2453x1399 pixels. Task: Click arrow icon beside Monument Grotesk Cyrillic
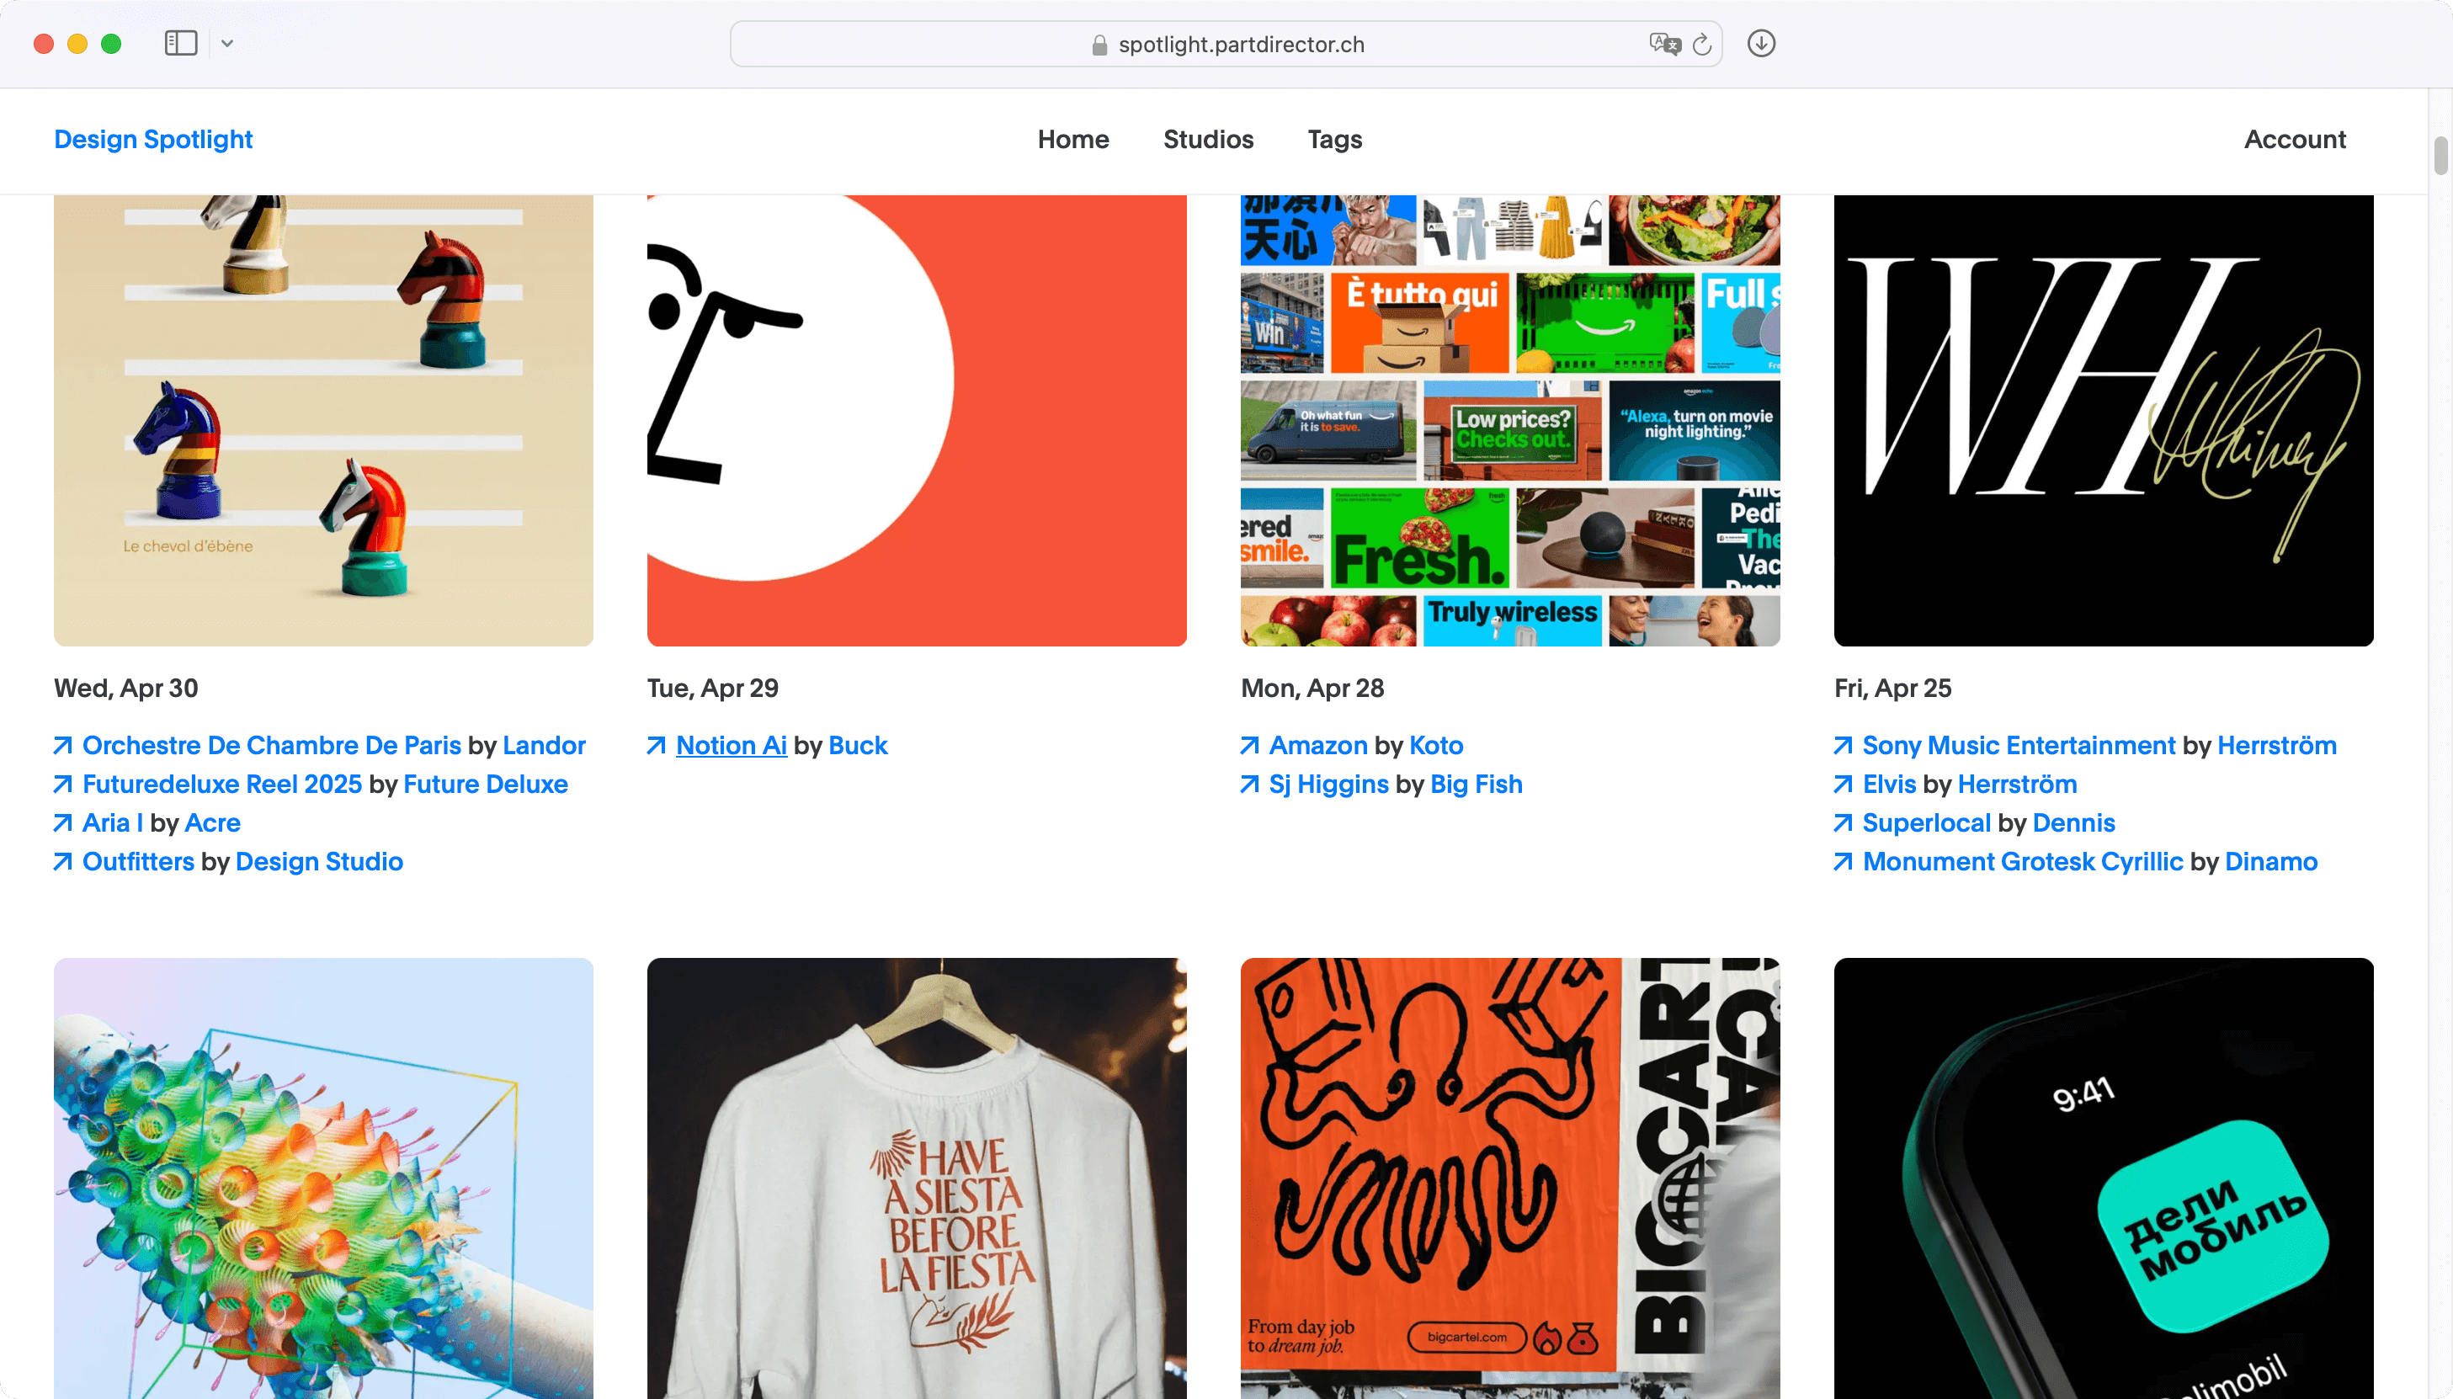point(1844,862)
